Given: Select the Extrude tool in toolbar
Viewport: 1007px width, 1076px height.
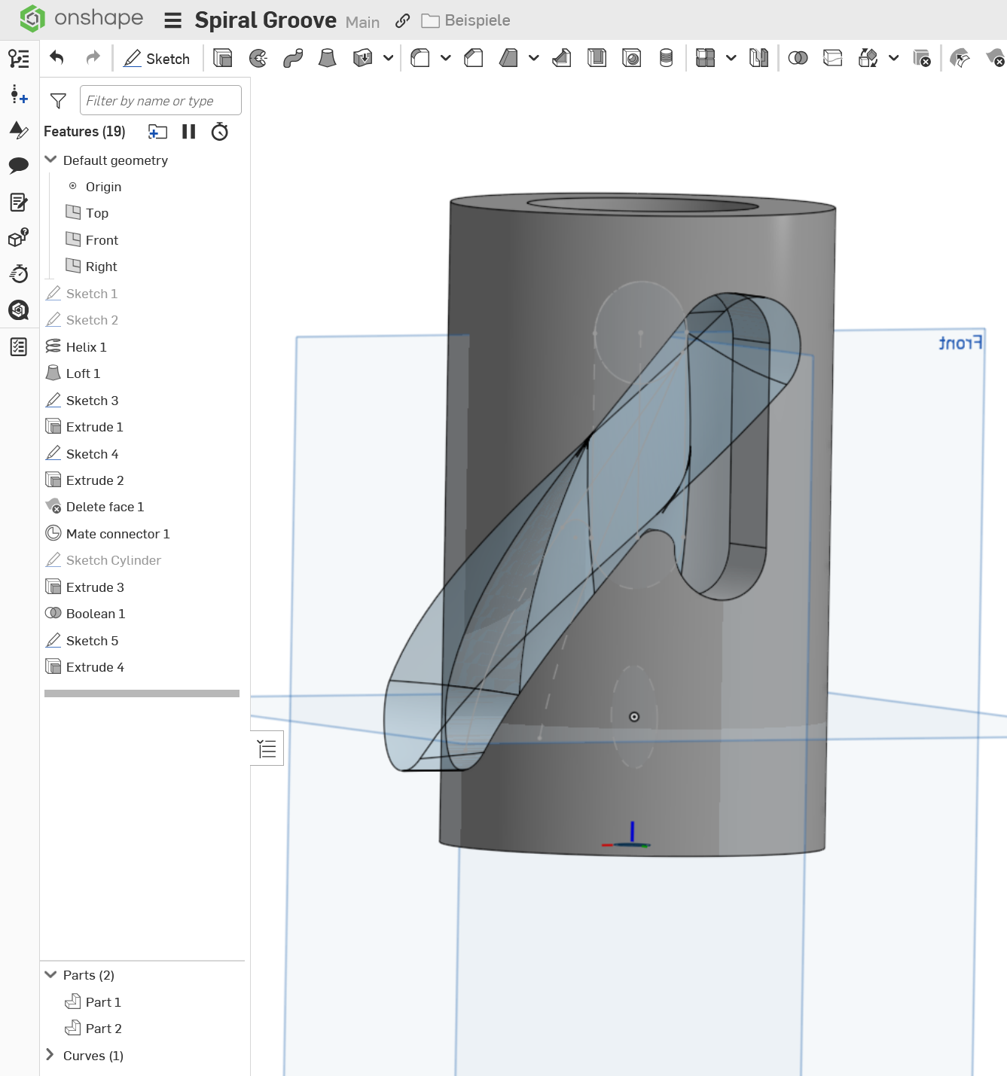Looking at the screenshot, I should pos(223,58).
